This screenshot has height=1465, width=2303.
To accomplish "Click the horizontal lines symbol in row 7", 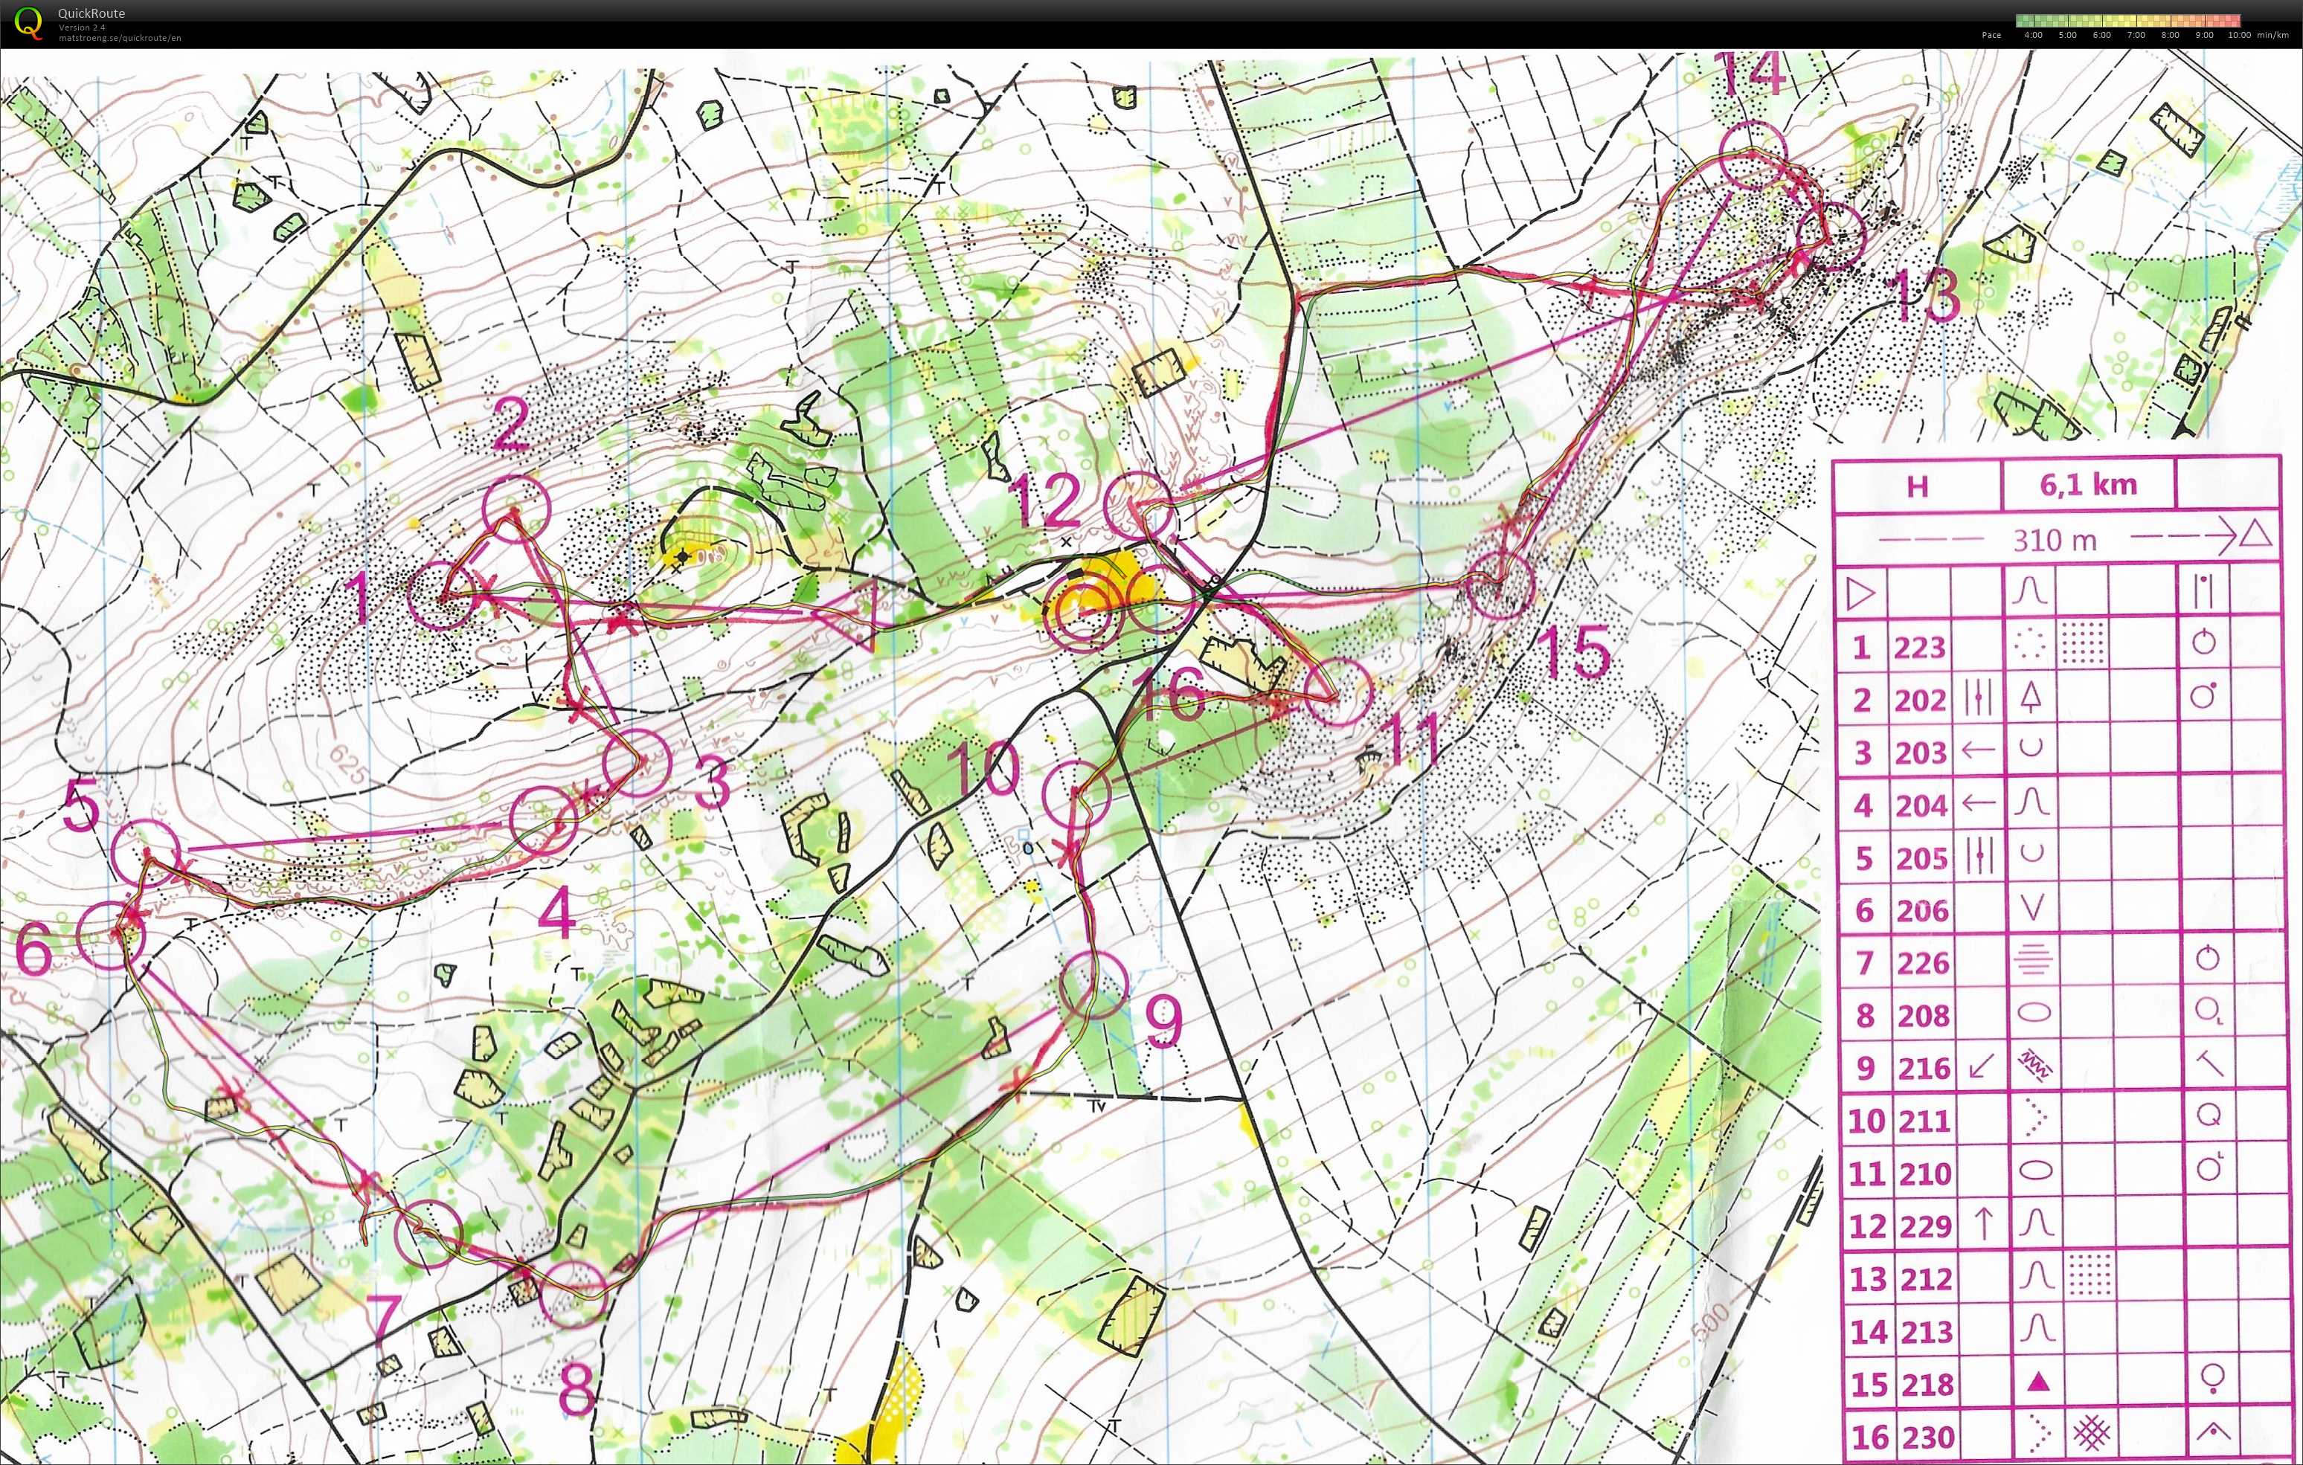I will pos(2033,960).
